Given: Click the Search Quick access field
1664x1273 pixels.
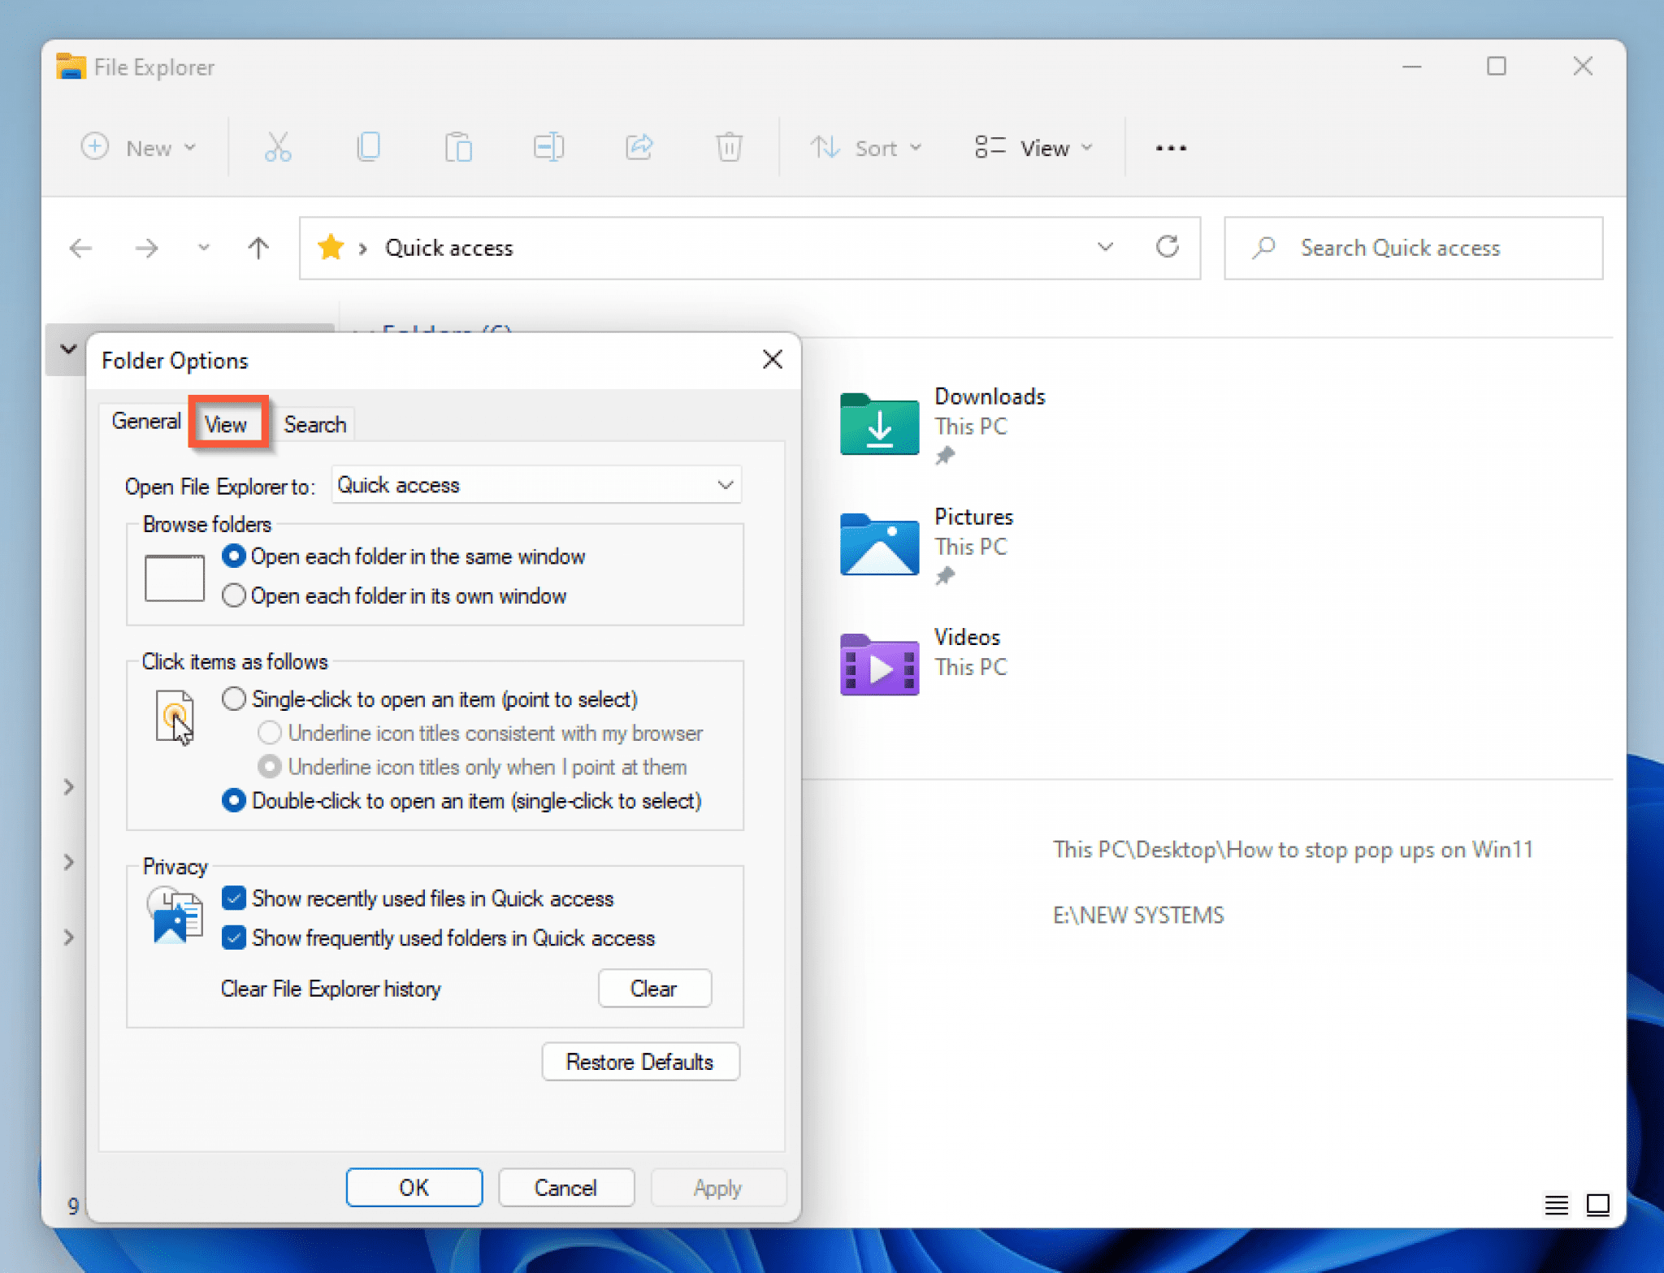Looking at the screenshot, I should (1413, 248).
